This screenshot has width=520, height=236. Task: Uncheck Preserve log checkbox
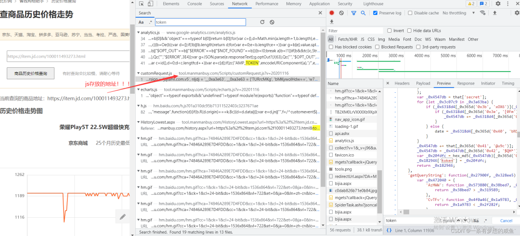pos(375,13)
